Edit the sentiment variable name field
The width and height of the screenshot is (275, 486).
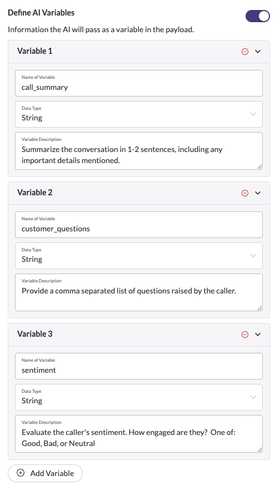[x=139, y=366]
